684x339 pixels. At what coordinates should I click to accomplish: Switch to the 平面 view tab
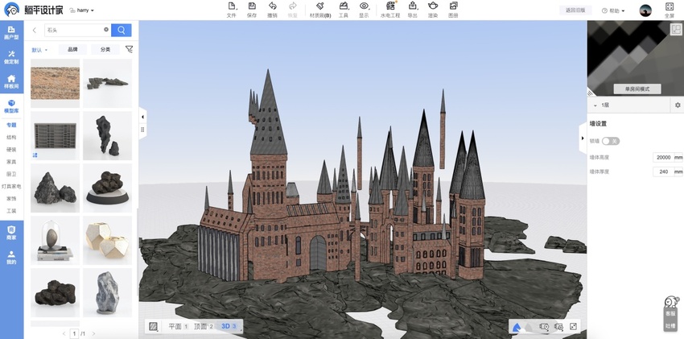tap(176, 326)
